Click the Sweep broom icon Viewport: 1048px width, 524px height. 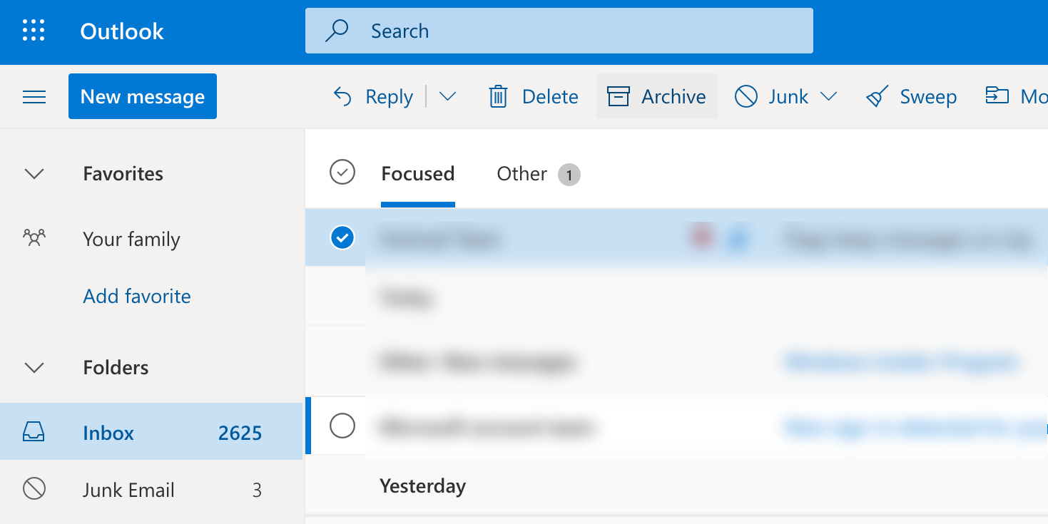point(876,96)
